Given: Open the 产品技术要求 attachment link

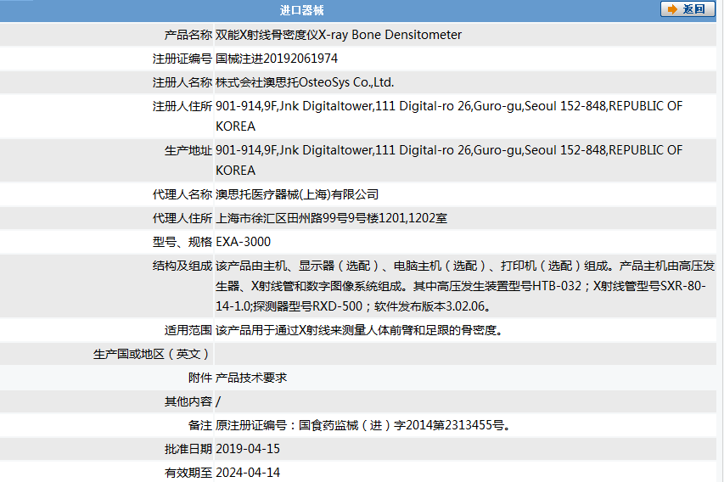Looking at the screenshot, I should pyautogui.click(x=251, y=378).
